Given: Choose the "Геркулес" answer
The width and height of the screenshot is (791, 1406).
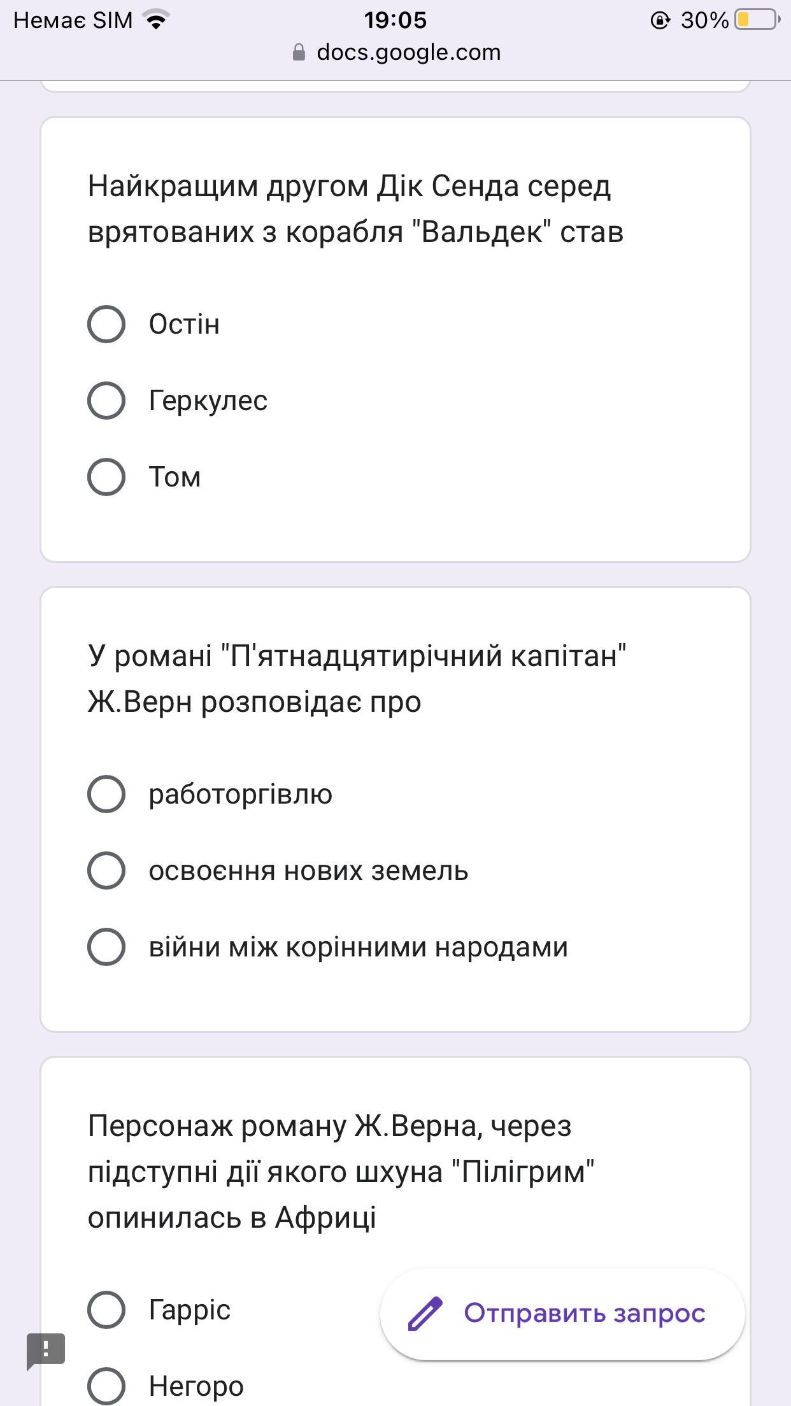Looking at the screenshot, I should click(x=106, y=401).
